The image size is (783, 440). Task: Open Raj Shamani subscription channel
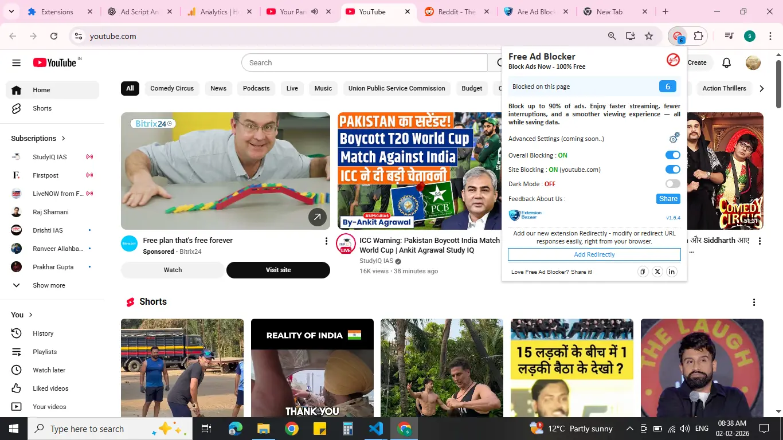tap(52, 212)
